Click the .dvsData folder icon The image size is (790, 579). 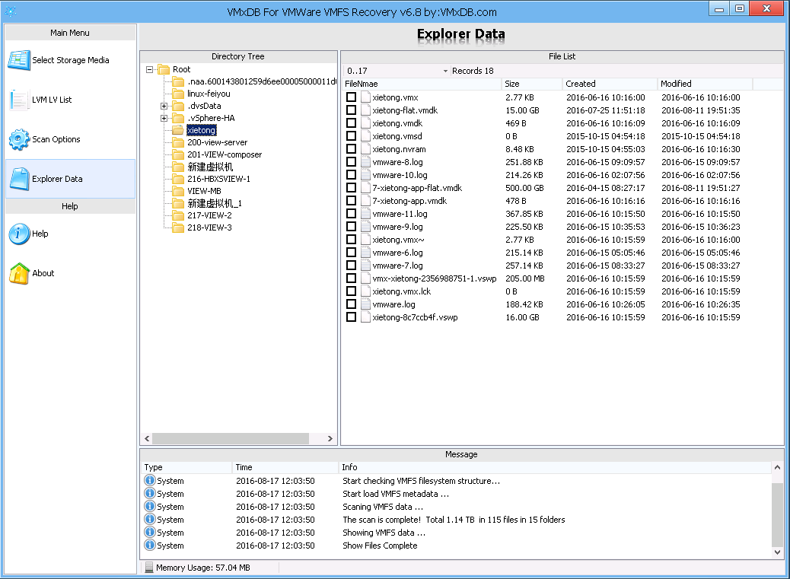coord(178,106)
